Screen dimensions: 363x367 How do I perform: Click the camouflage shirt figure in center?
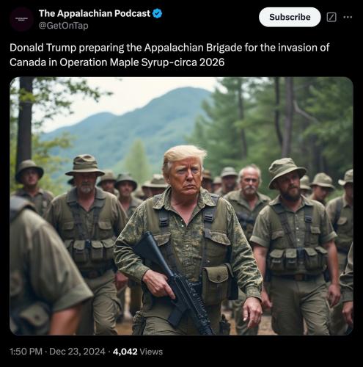point(187,240)
